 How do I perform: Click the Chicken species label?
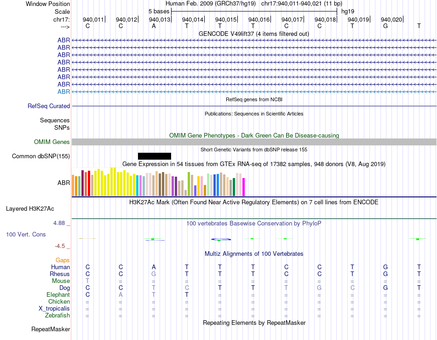click(59, 301)
